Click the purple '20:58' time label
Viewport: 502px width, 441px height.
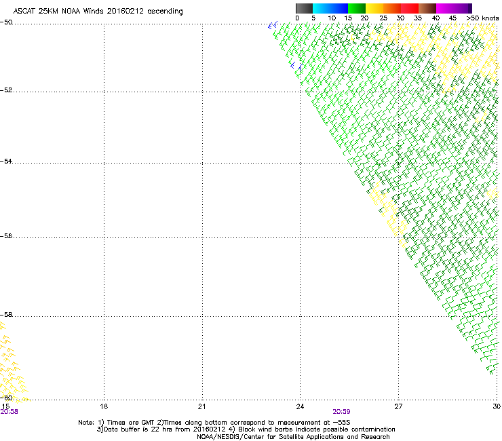point(9,412)
